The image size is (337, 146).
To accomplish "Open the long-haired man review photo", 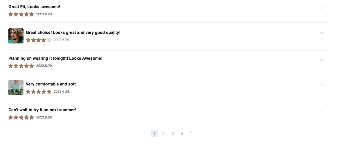I will (x=16, y=36).
